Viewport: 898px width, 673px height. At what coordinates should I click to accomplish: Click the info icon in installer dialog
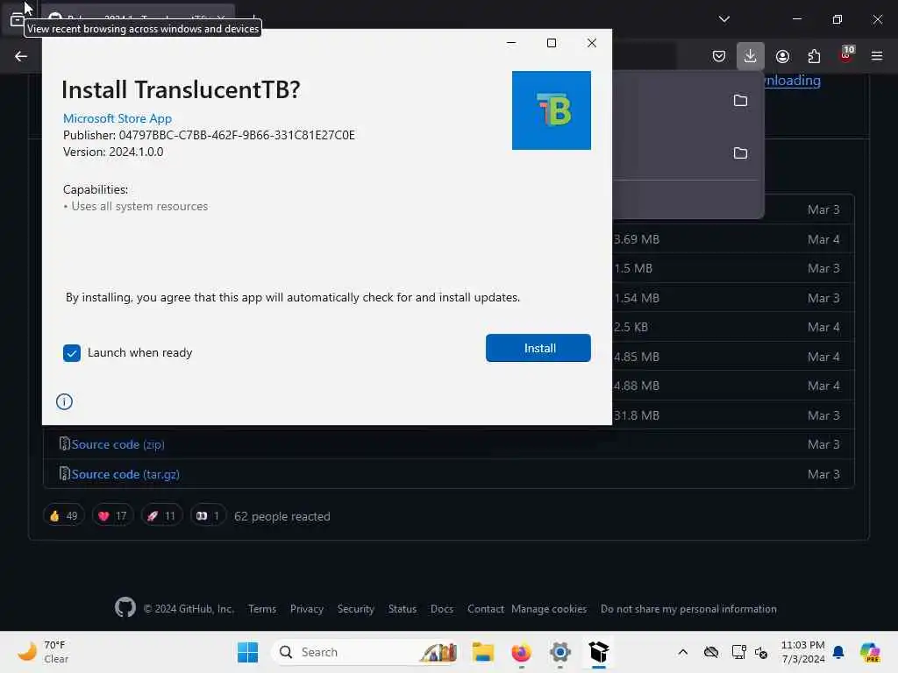pyautogui.click(x=64, y=401)
